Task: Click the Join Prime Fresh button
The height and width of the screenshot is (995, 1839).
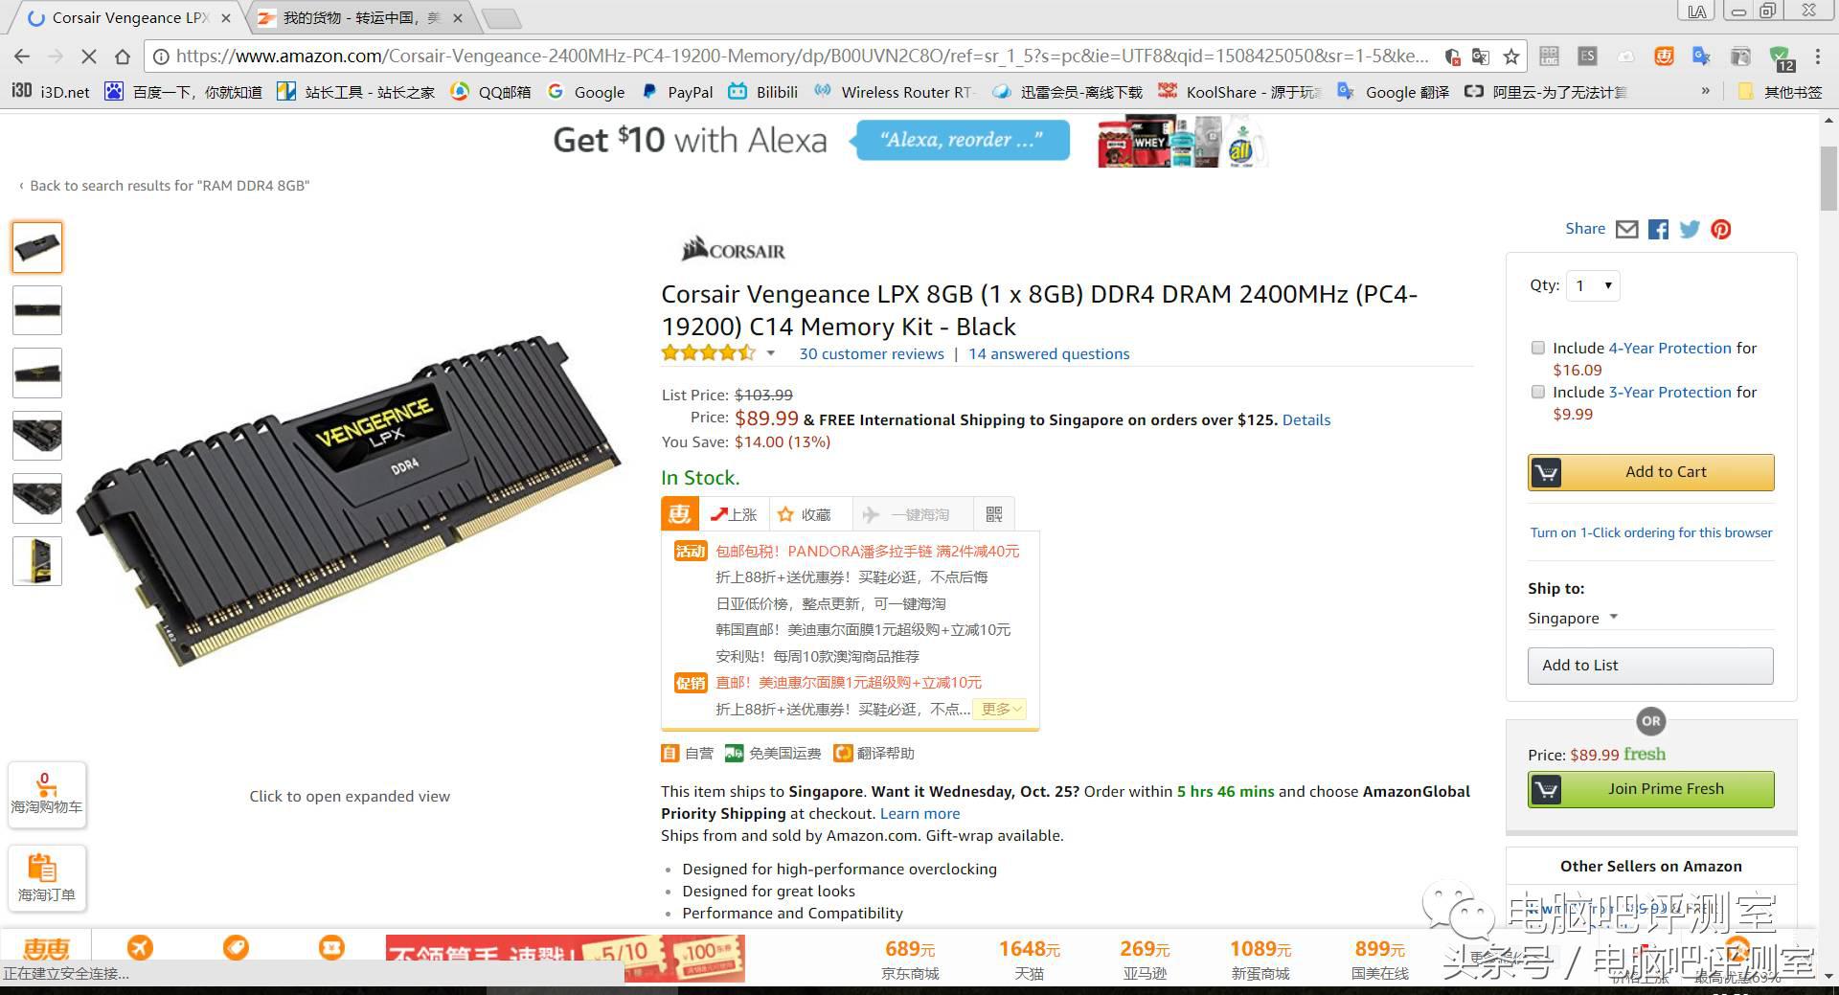Action: pyautogui.click(x=1650, y=789)
